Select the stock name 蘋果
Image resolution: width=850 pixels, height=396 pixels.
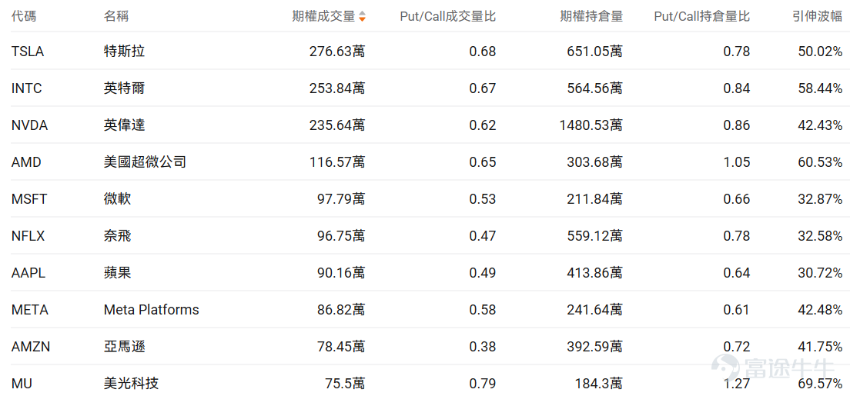[117, 272]
